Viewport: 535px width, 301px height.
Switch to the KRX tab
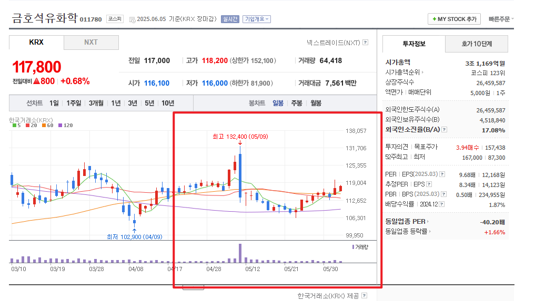36,42
